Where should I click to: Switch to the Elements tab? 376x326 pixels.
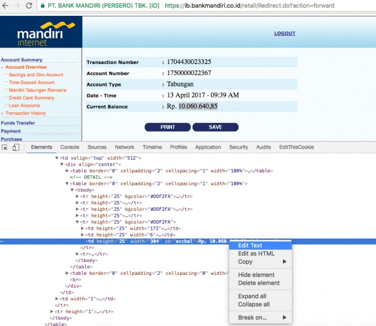42,147
